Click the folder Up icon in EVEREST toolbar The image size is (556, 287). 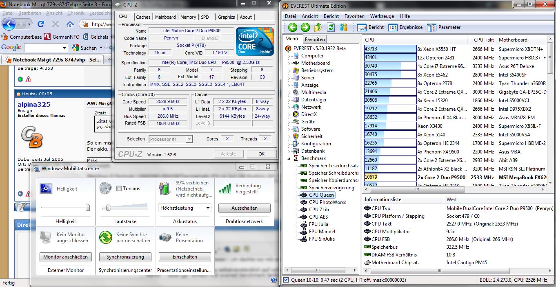[x=318, y=27]
